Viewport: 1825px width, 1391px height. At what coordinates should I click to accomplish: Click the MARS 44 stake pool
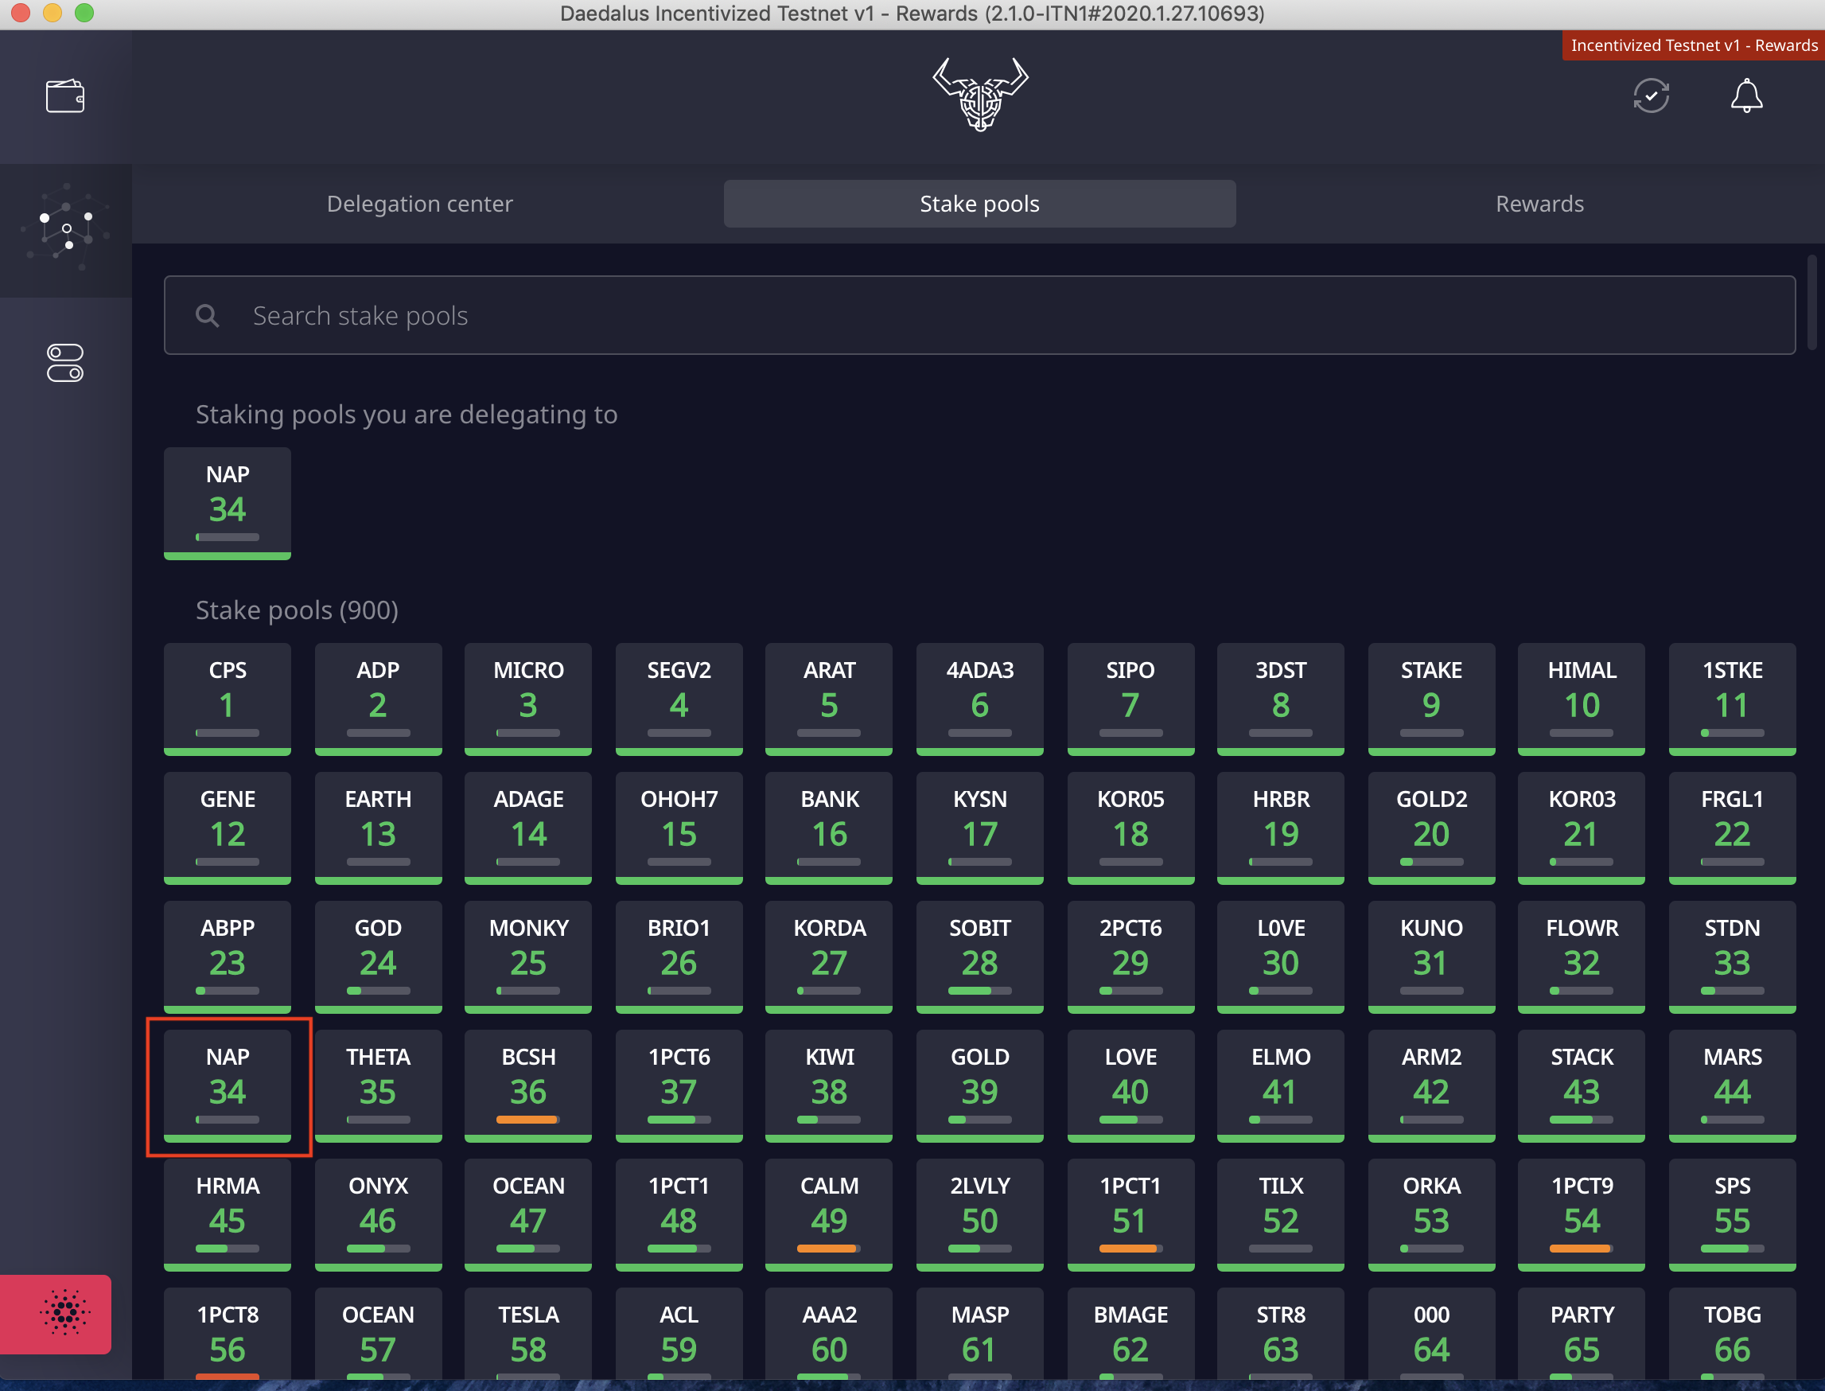[1731, 1084]
